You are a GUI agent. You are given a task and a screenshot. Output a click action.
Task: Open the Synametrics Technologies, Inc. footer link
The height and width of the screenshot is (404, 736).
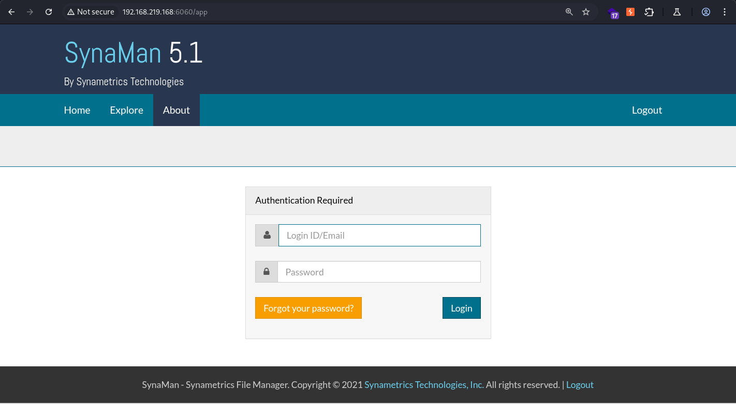point(424,385)
